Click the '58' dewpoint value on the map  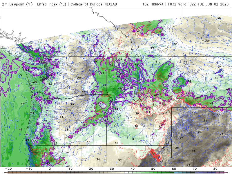pyautogui.click(x=30, y=148)
